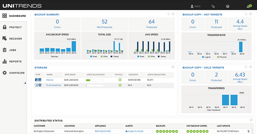Refresh the Backup Summary panel

point(169,14)
